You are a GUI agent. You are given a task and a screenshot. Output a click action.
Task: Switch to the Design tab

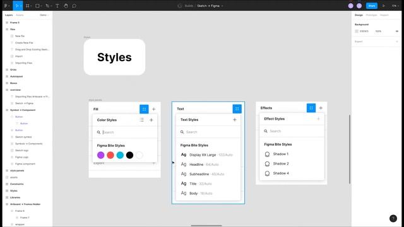pyautogui.click(x=359, y=15)
